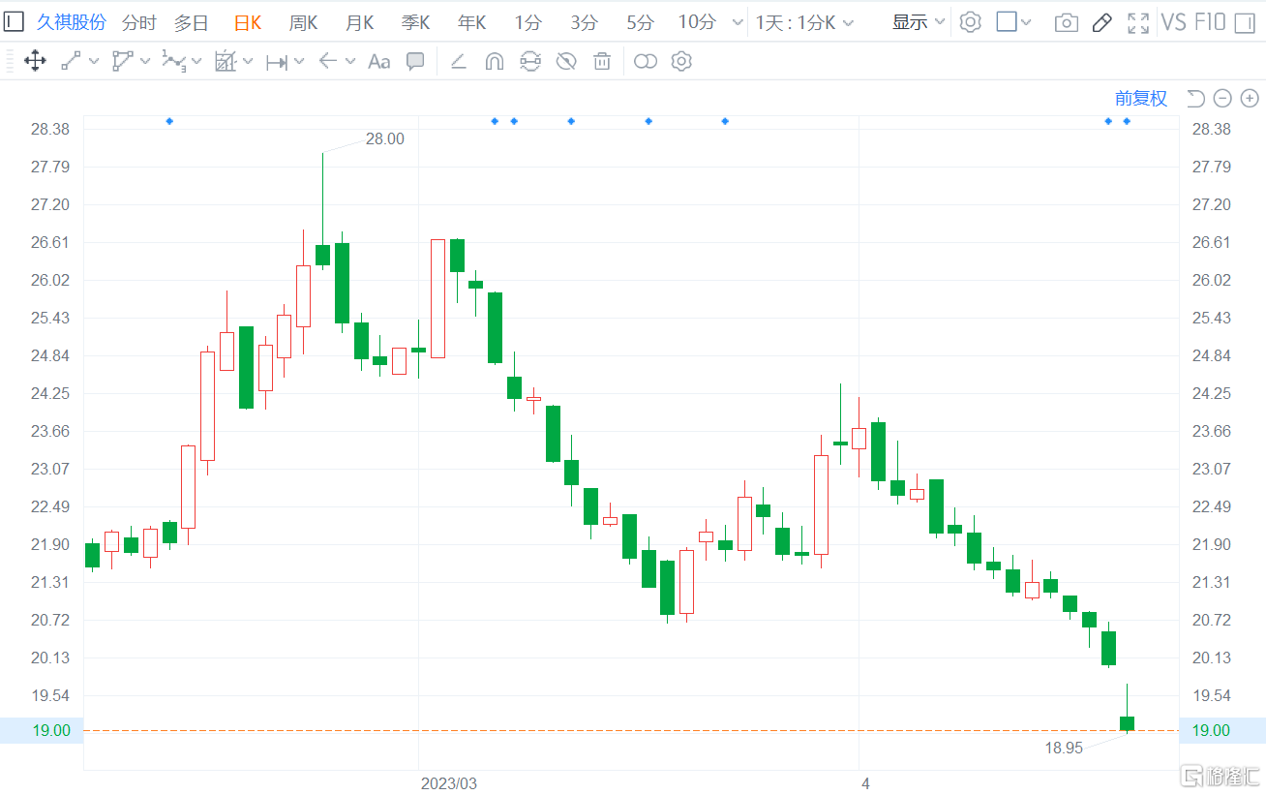The height and width of the screenshot is (795, 1266).
Task: Expand arrow annotation tool options arrow
Action: pyautogui.click(x=350, y=62)
